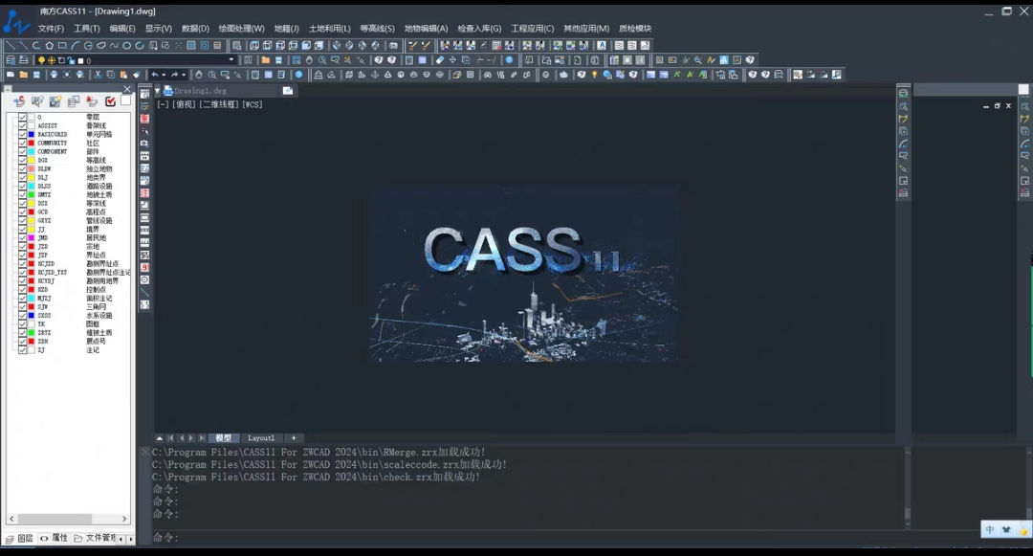Add a new layout with plus button
Viewport: 1033px width, 556px height.
[x=294, y=438]
